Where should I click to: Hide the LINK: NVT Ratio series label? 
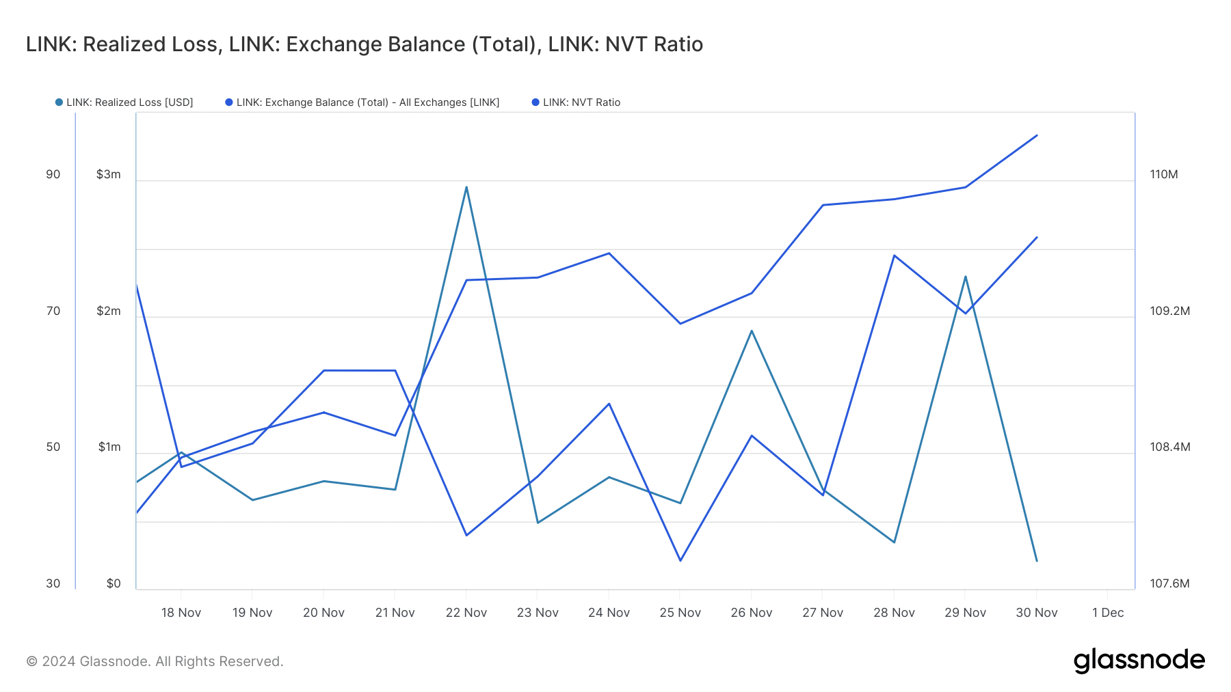click(x=581, y=102)
